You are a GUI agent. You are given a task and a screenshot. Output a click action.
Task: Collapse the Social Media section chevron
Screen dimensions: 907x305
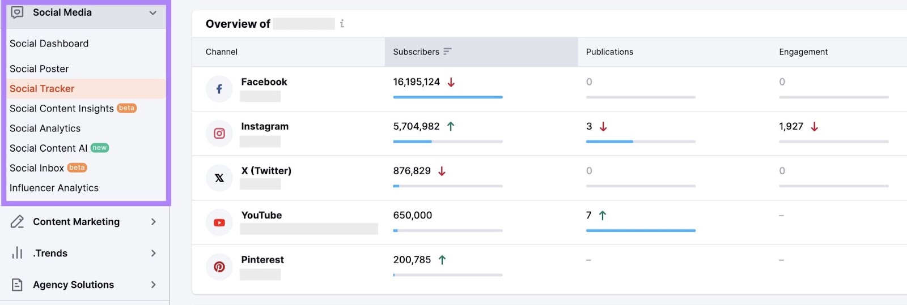[152, 12]
